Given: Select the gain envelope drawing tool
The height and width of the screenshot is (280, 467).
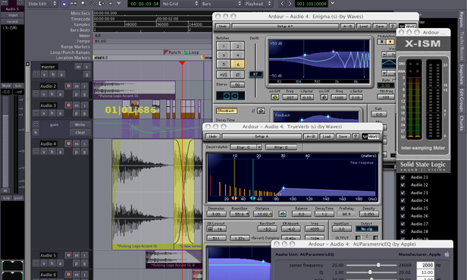Looking at the screenshot, I should click(92, 4).
